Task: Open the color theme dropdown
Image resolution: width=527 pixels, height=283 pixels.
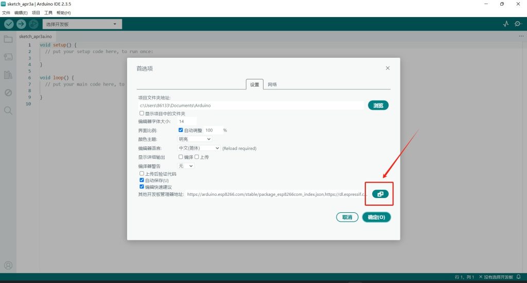Action: pyautogui.click(x=195, y=139)
